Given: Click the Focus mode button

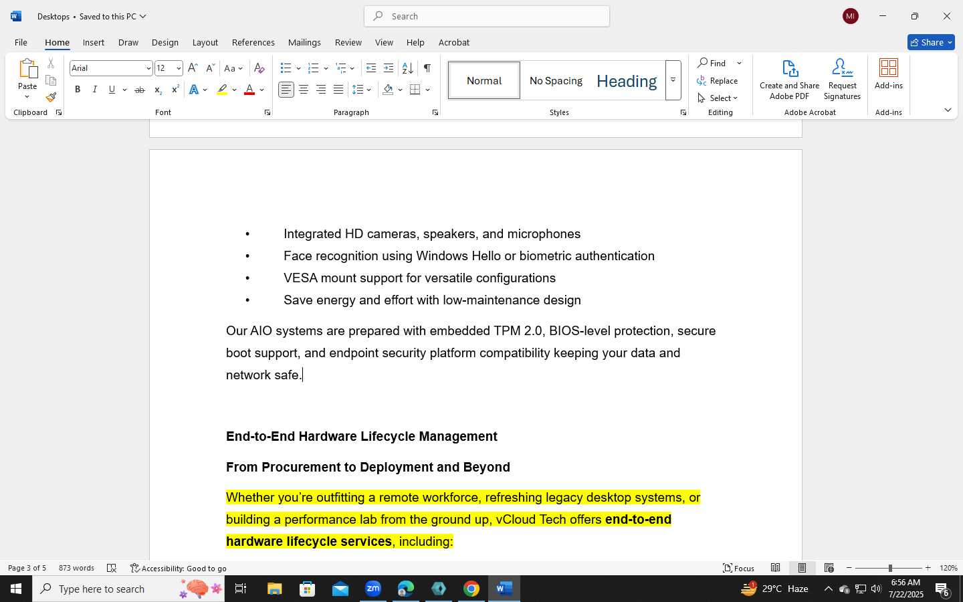Looking at the screenshot, I should [739, 568].
